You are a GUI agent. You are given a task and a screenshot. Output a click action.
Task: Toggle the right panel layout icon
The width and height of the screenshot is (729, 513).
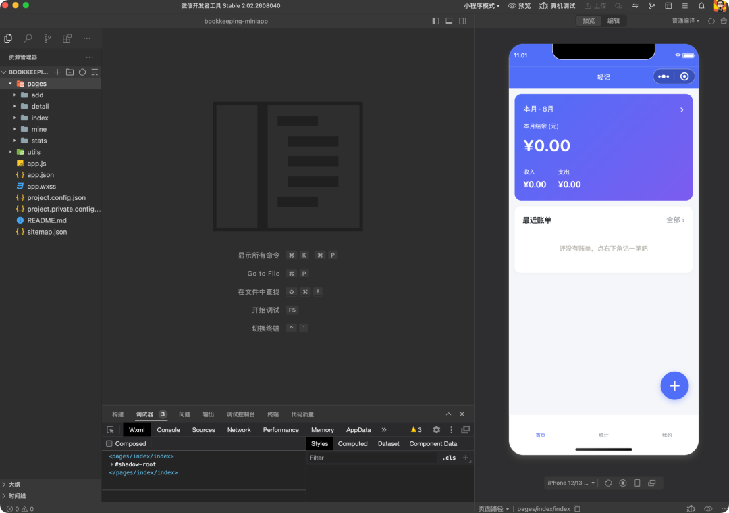[462, 21]
